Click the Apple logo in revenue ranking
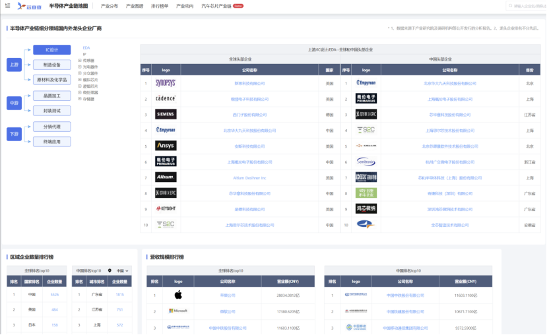 click(178, 295)
